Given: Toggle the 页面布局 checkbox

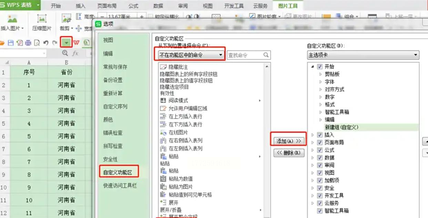Looking at the screenshot, I should pyautogui.click(x=319, y=142).
